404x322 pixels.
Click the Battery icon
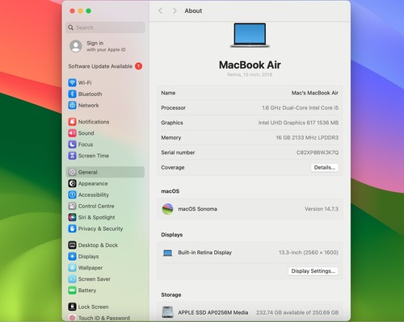(72, 291)
